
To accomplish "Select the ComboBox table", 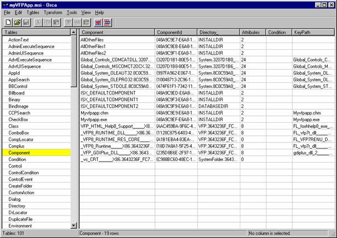I will [19, 133].
